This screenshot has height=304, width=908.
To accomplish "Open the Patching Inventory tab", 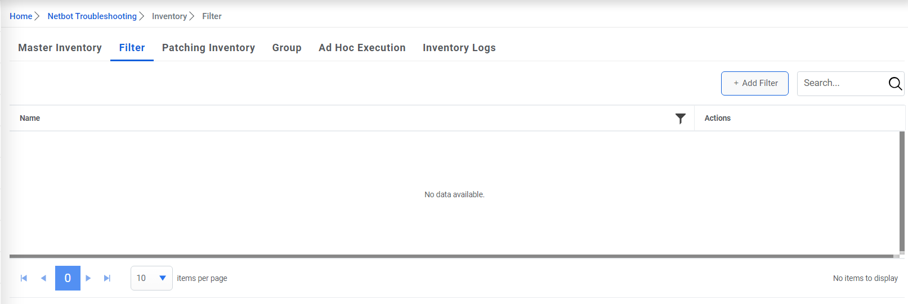I will click(208, 48).
